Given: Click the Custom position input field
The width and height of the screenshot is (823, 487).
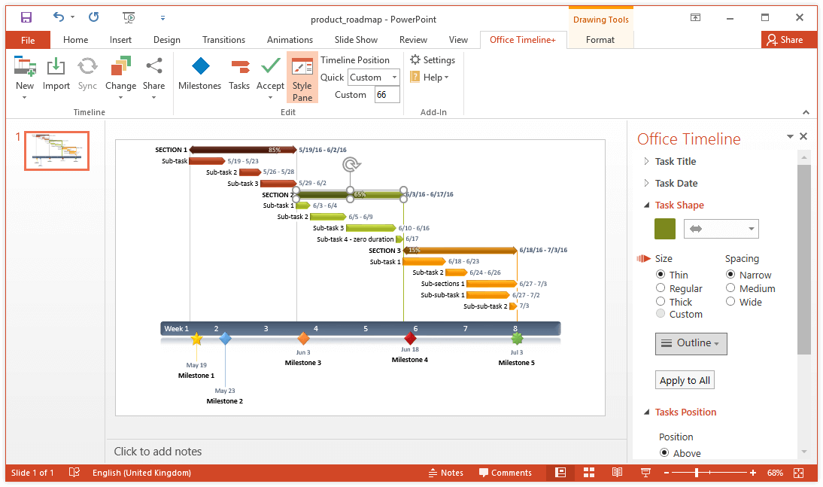Looking at the screenshot, I should (387, 95).
